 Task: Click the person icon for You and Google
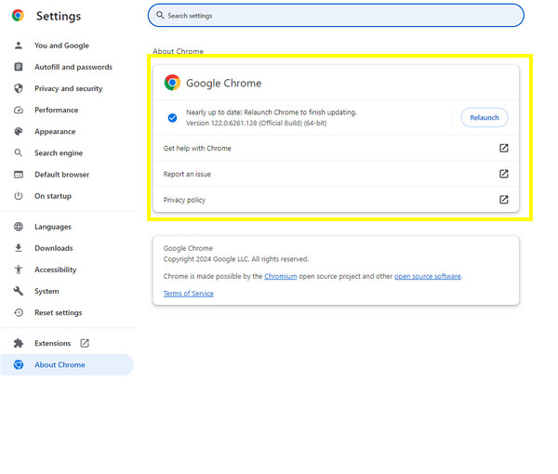click(x=19, y=46)
